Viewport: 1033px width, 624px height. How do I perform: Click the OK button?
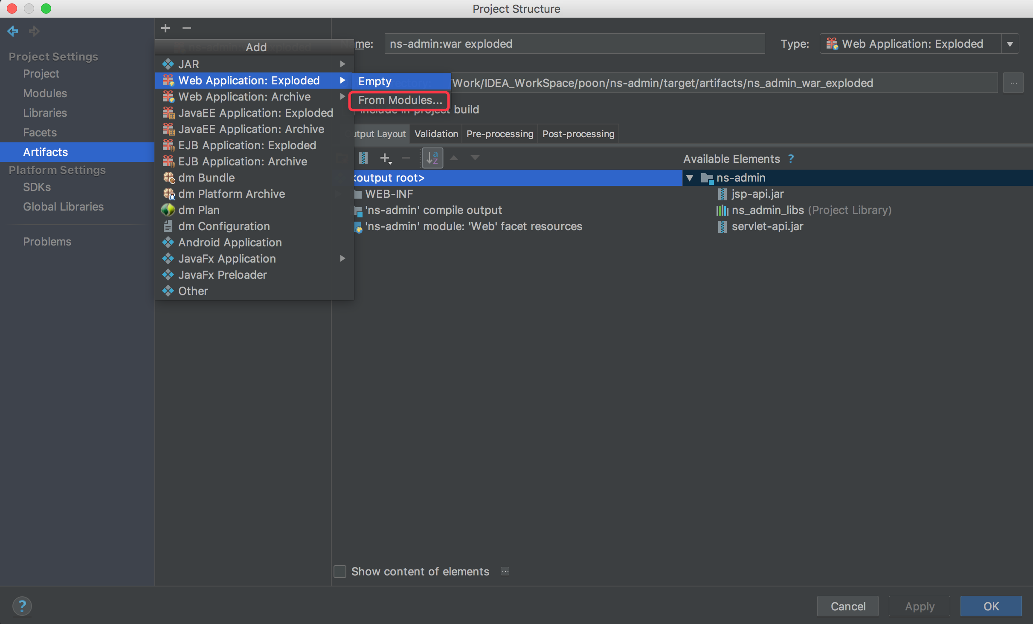991,606
